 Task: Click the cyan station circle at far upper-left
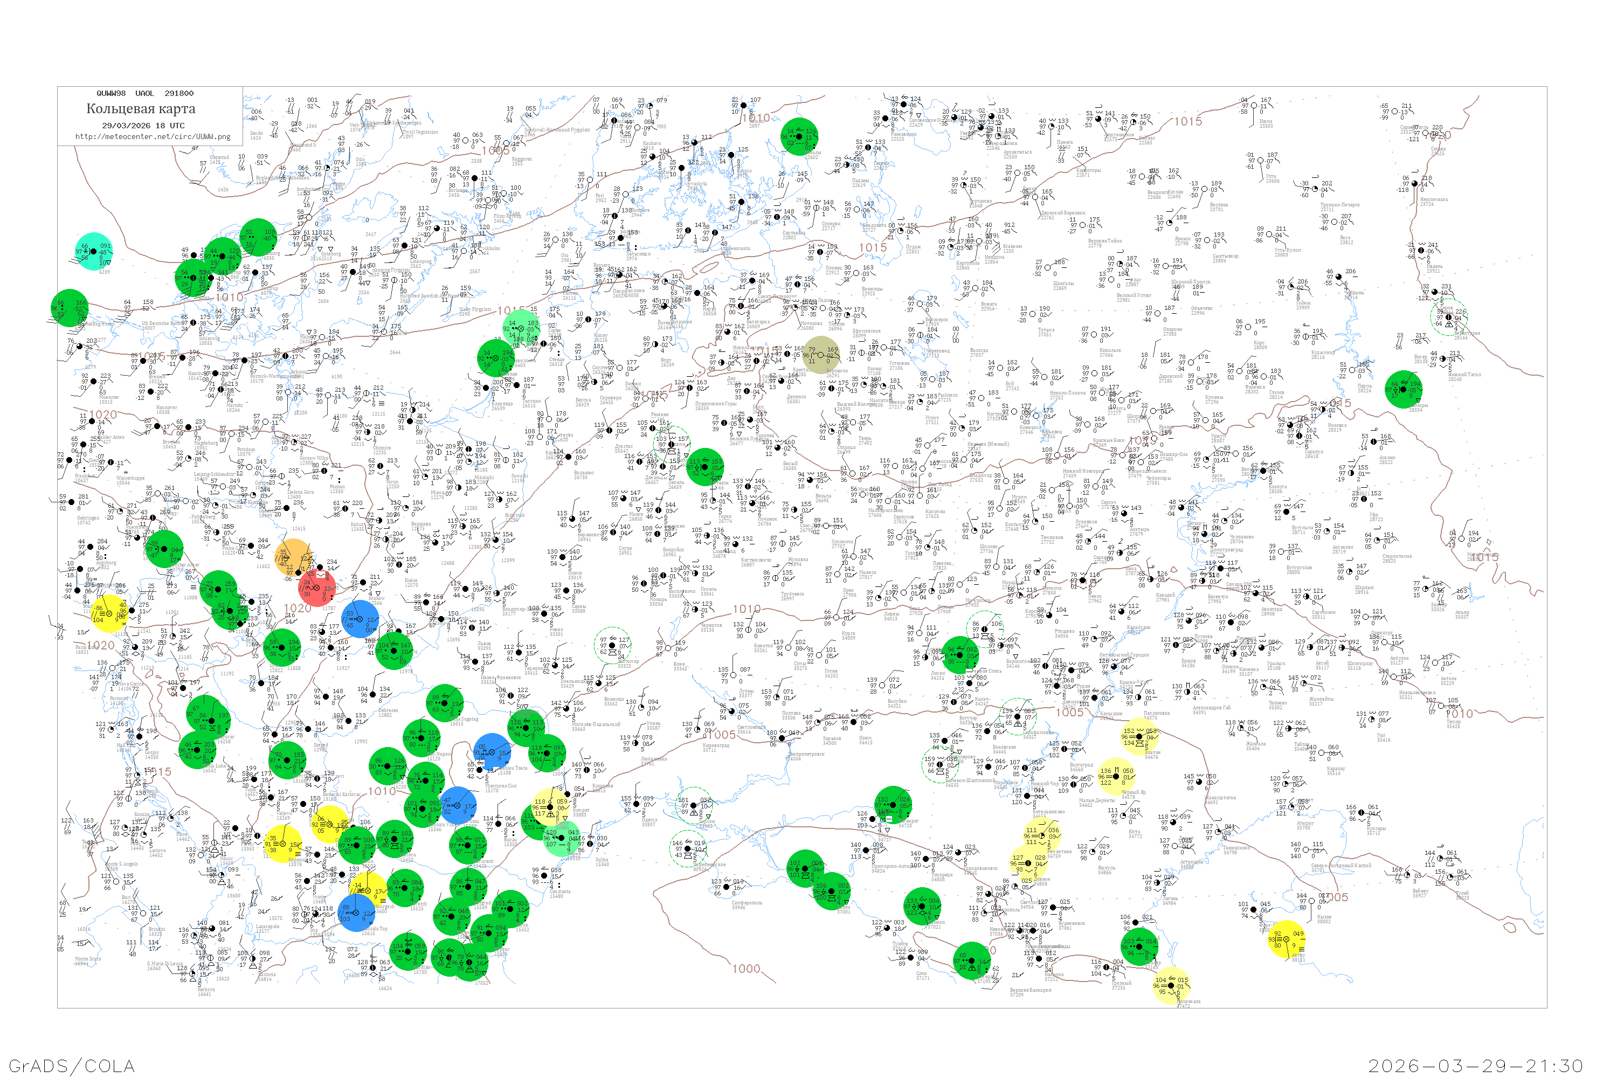tap(93, 252)
